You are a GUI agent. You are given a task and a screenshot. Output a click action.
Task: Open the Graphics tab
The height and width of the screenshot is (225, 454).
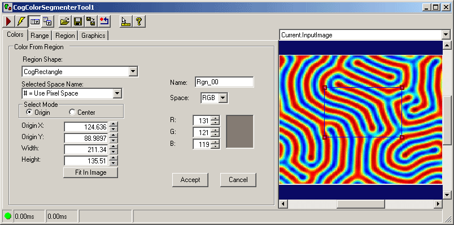coord(93,36)
